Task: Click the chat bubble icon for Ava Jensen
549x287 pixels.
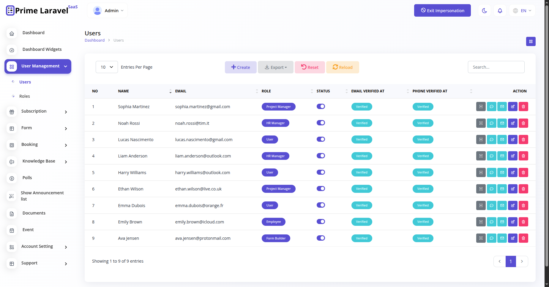Action: tap(492, 238)
